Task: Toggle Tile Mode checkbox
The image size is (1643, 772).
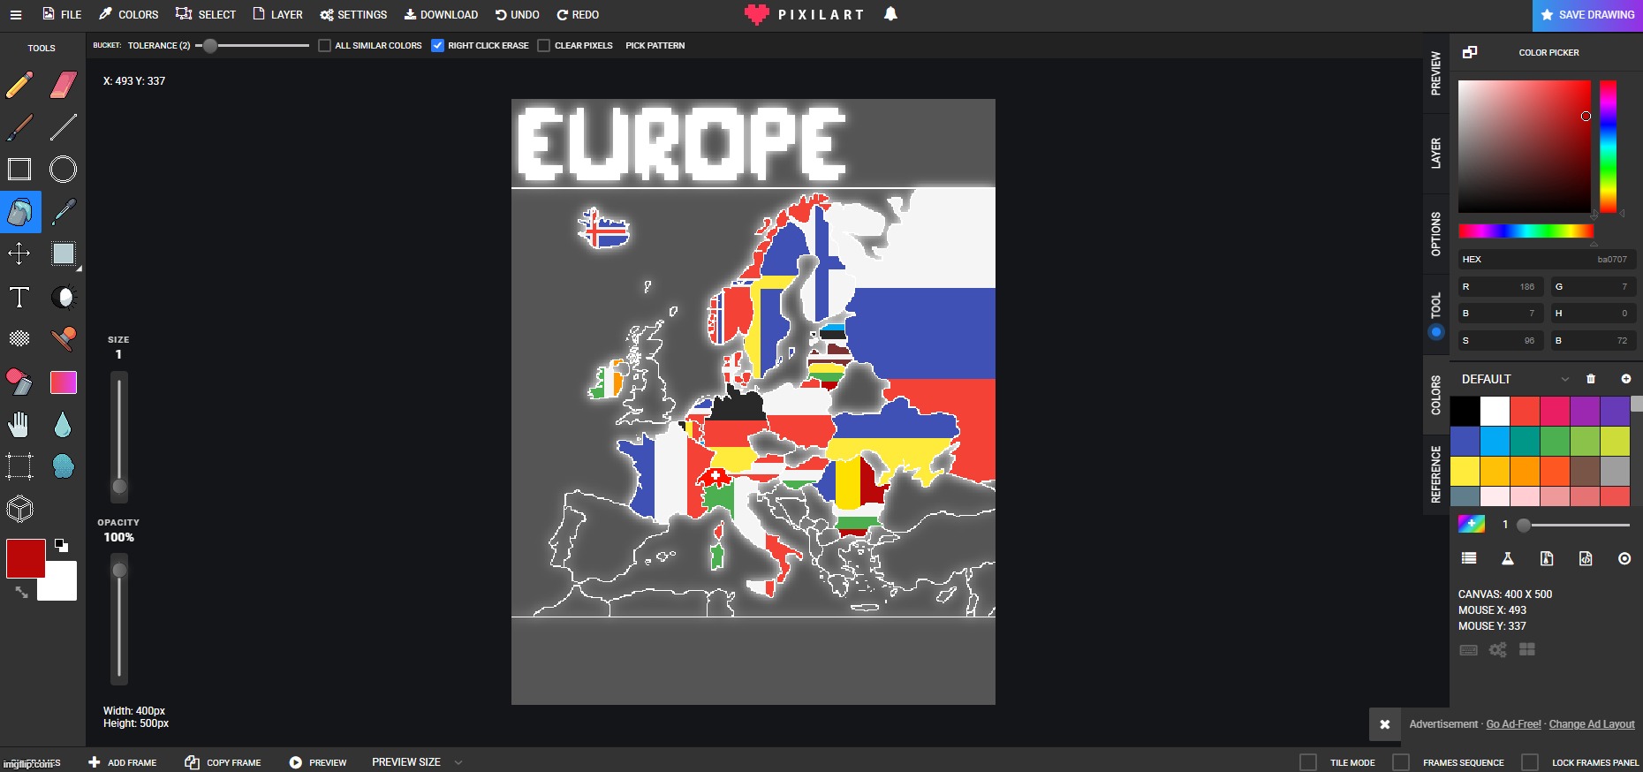Action: click(1308, 762)
